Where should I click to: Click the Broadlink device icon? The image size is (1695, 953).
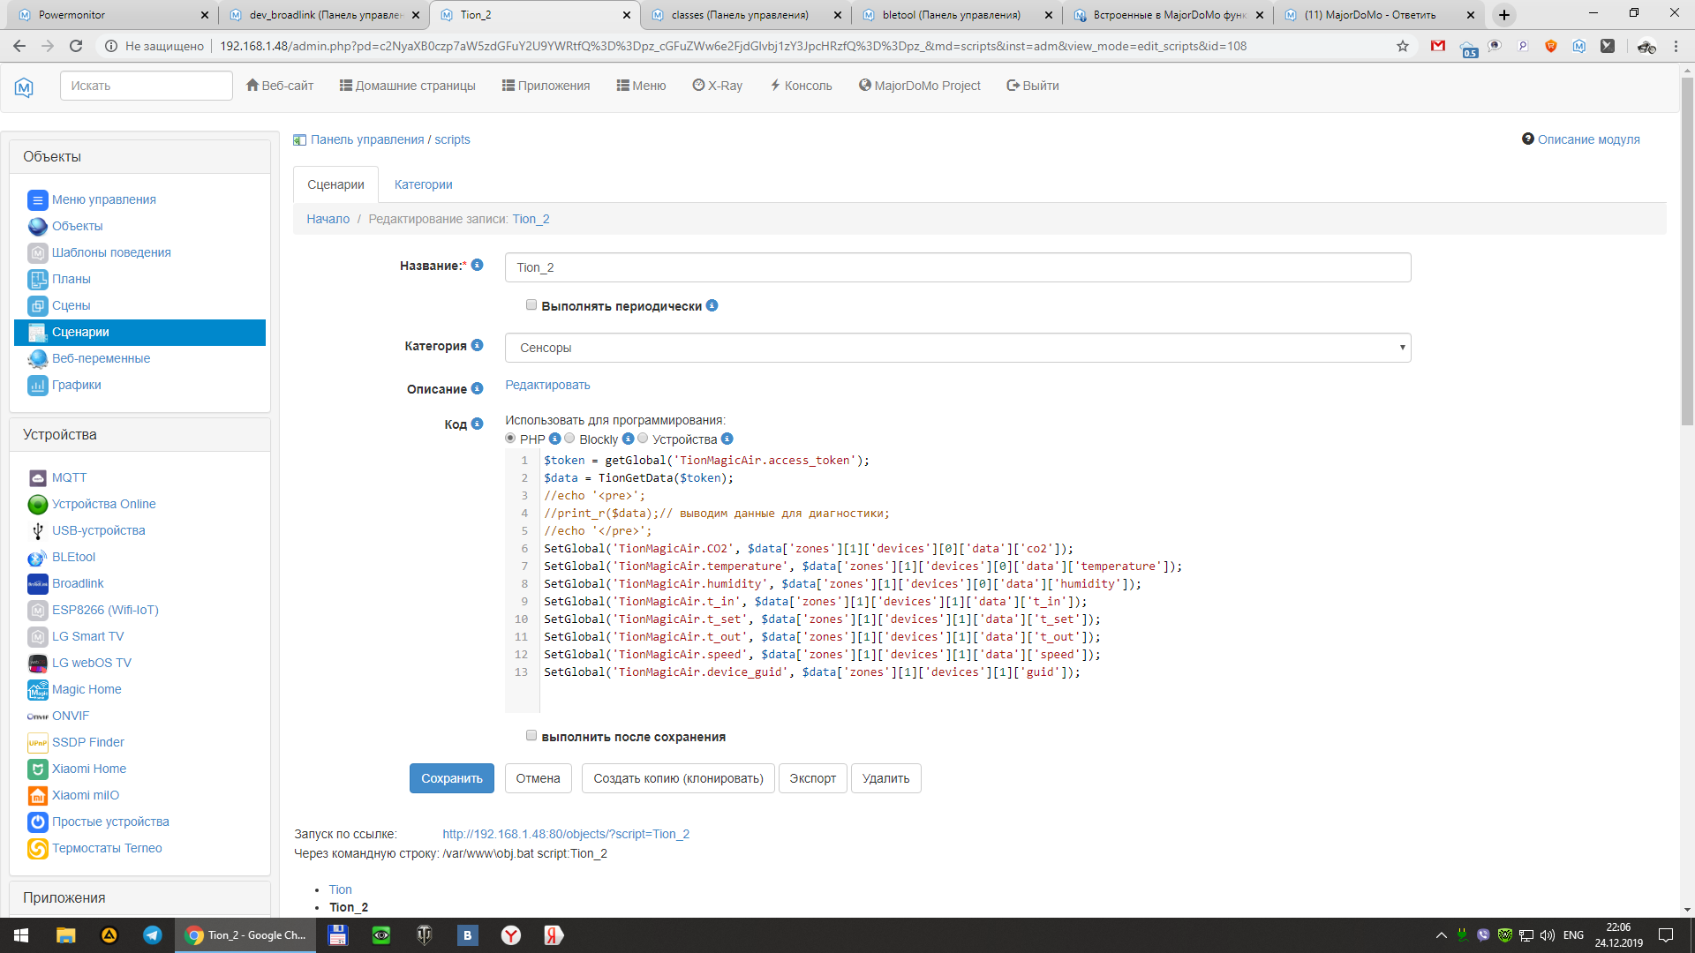[37, 584]
